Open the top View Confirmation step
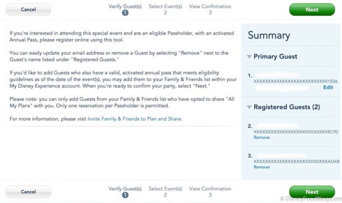This screenshot has height=203, width=342. [210, 9]
